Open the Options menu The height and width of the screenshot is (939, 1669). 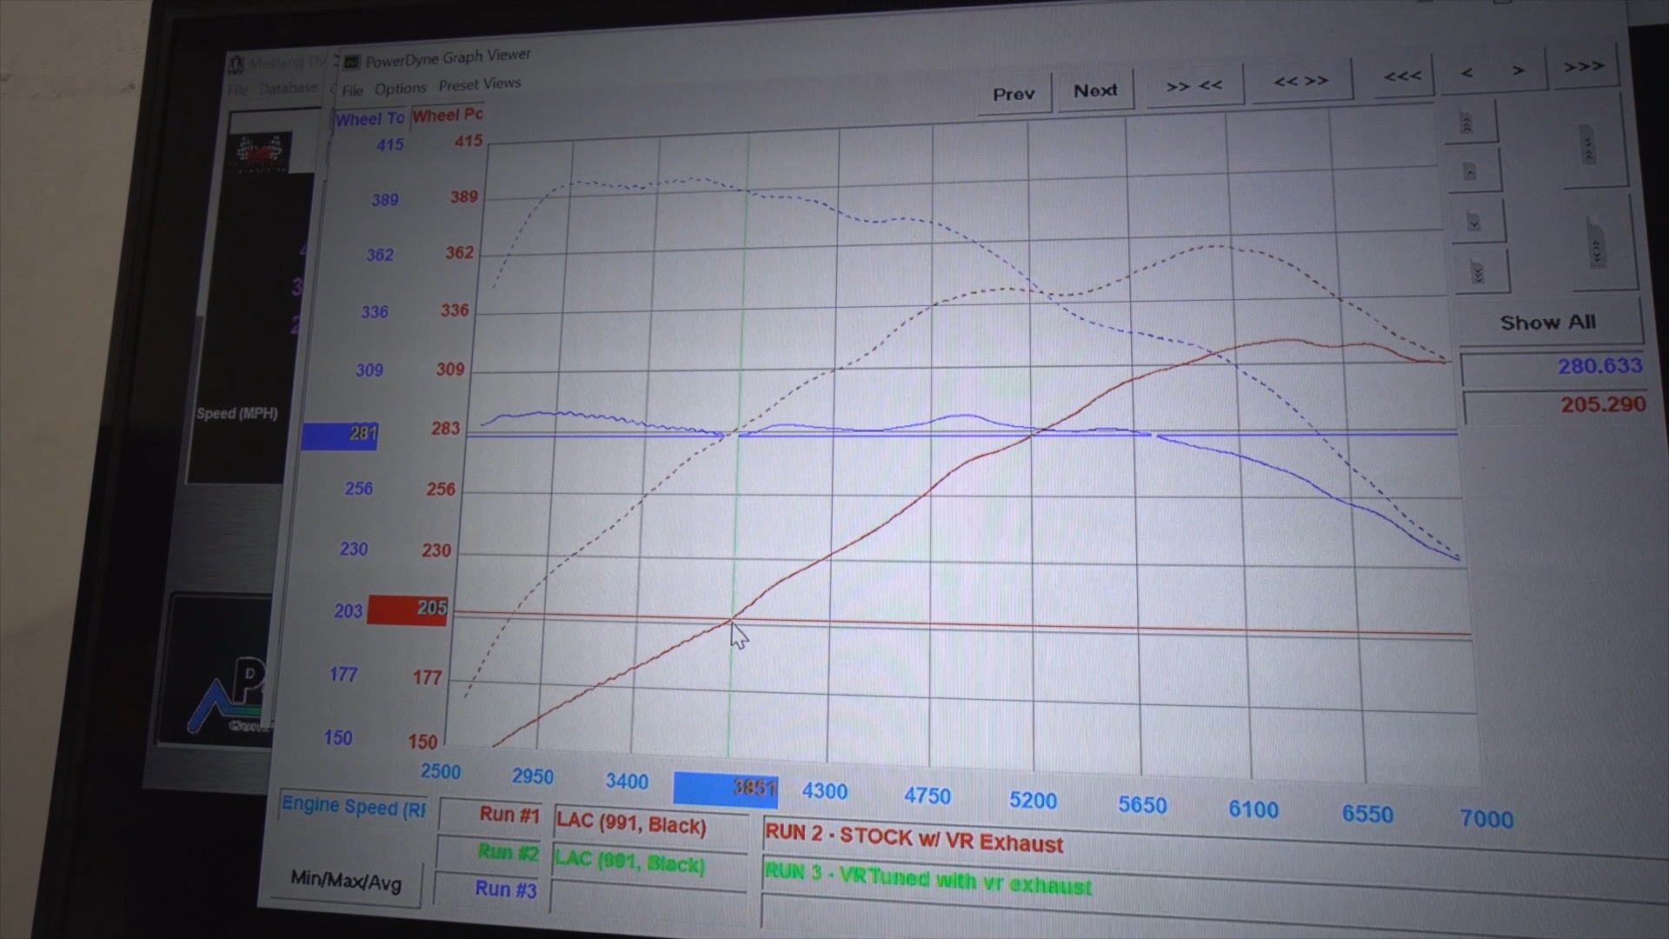pos(400,89)
